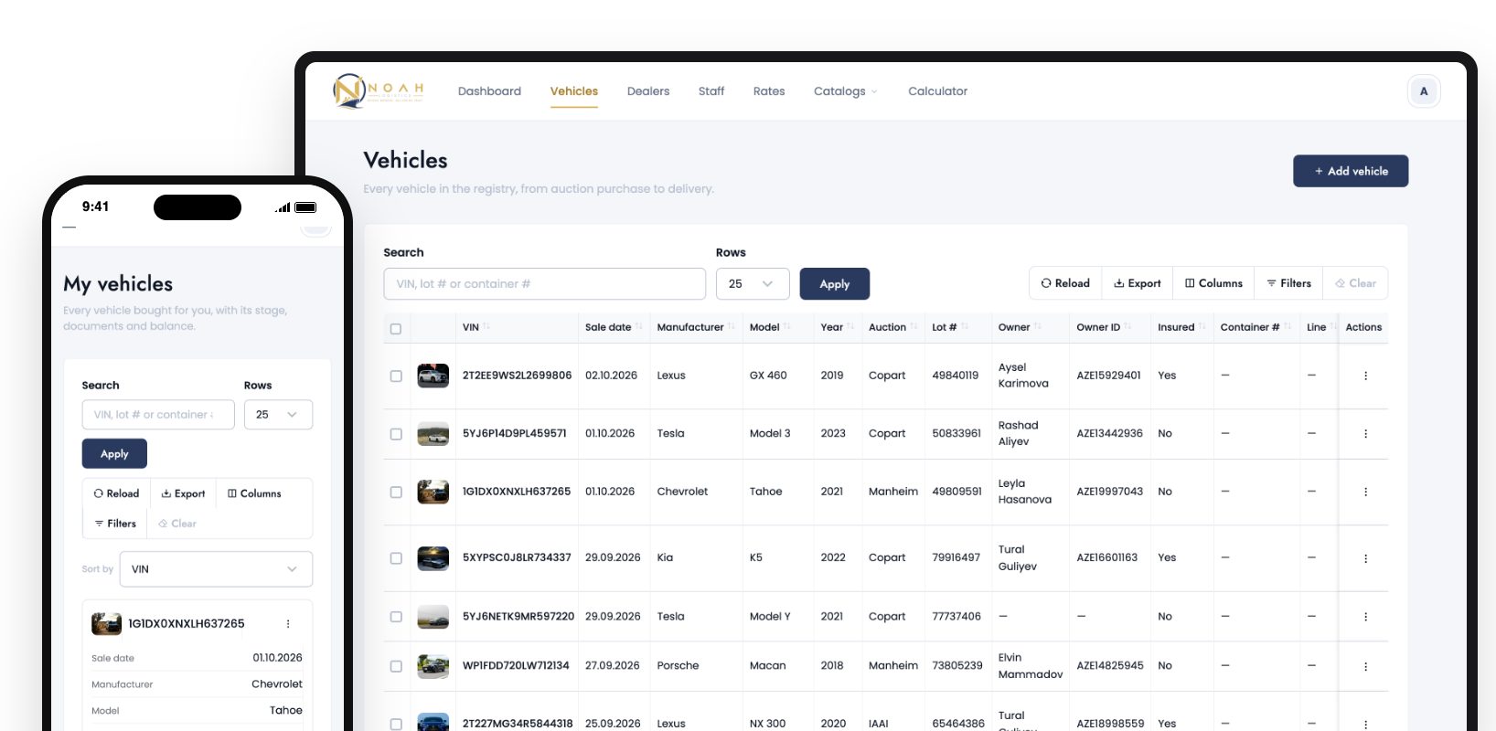
Task: Sort by the Year column header
Action: 836,327
